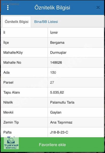Close the Öznitelik Bilgisi panel
This screenshot has height=153, width=105.
(98, 8)
